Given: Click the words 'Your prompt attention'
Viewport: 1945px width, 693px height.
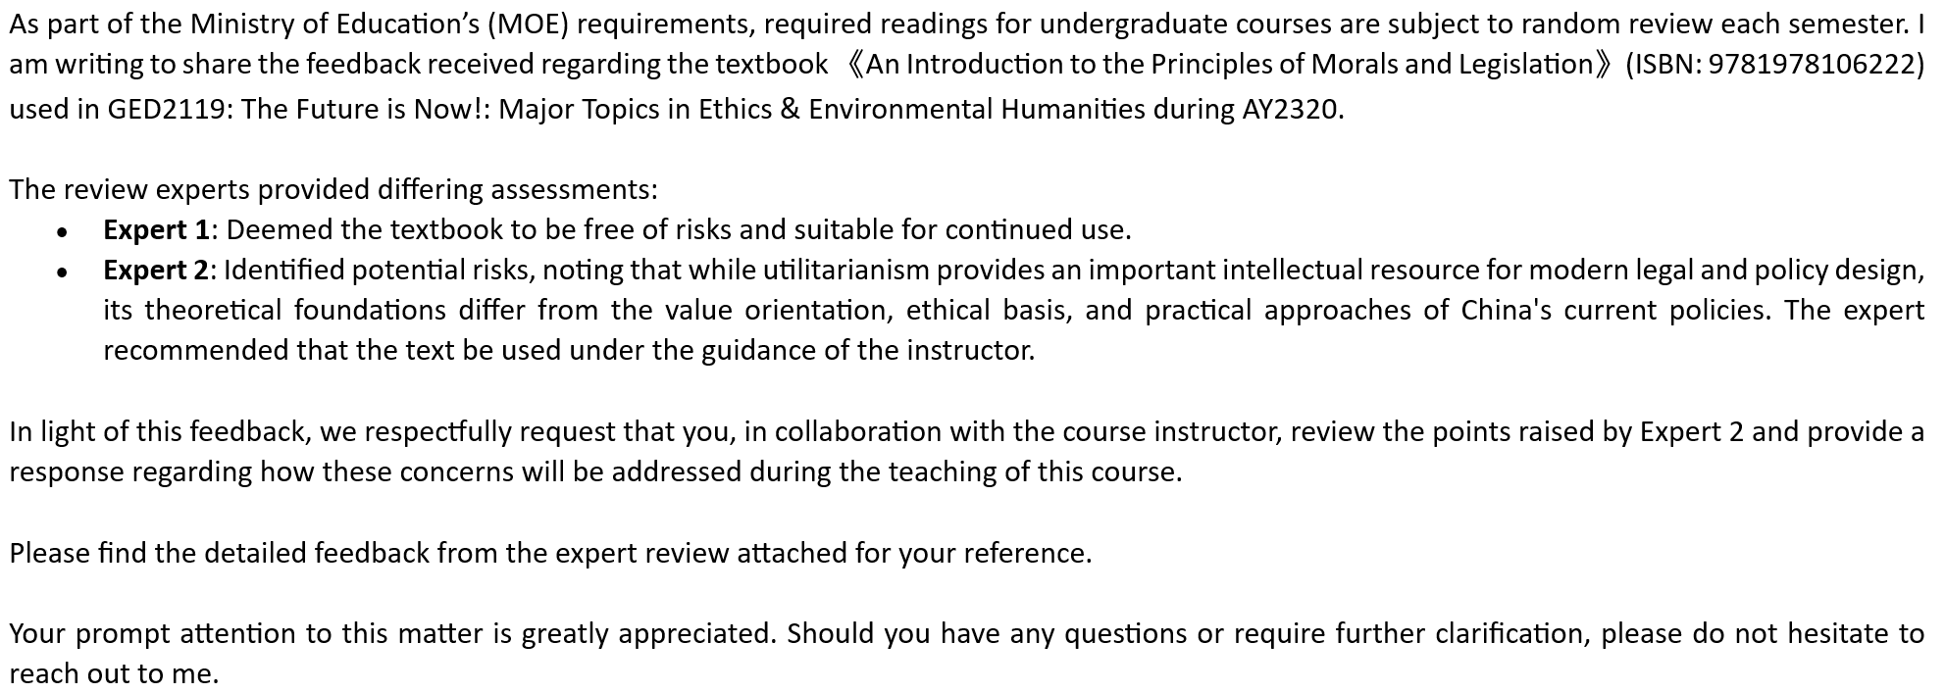Looking at the screenshot, I should [x=160, y=634].
